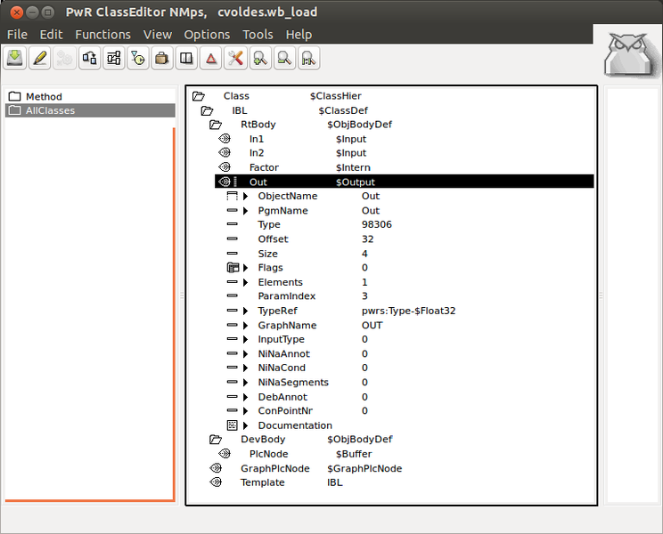
Task: Expand the ObjectName attribute arrow
Action: point(246,197)
